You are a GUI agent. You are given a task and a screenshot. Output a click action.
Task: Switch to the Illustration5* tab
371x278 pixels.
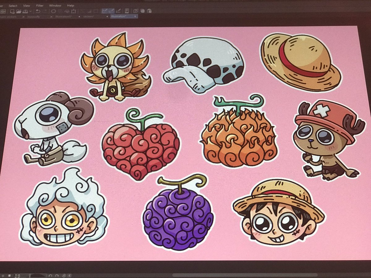tap(64, 17)
